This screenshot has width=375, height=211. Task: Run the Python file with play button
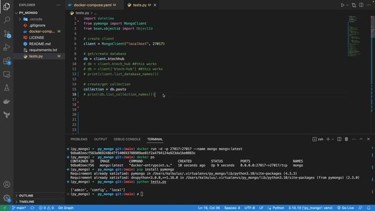click(342, 5)
